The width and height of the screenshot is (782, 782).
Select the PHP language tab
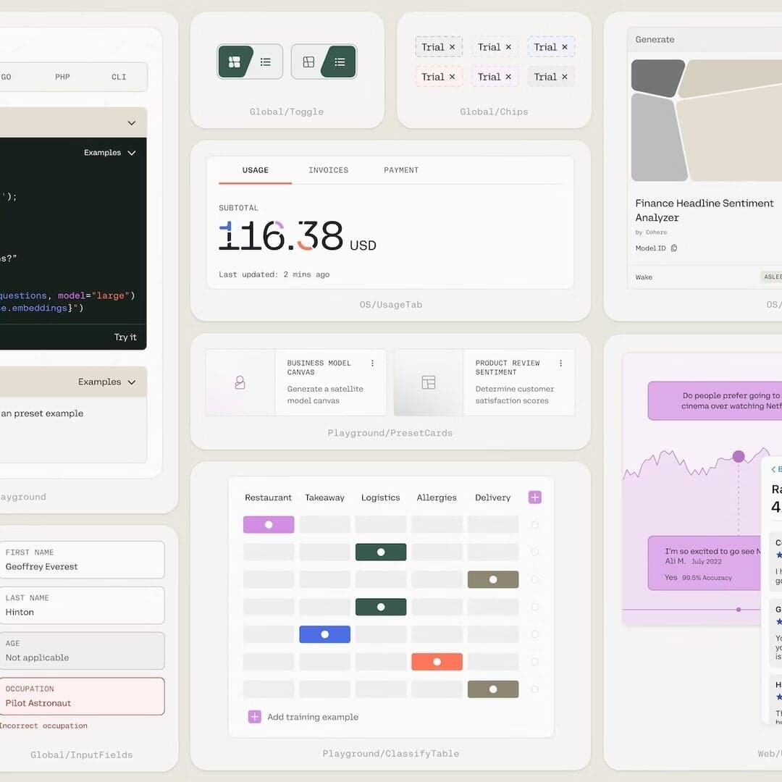coord(62,77)
